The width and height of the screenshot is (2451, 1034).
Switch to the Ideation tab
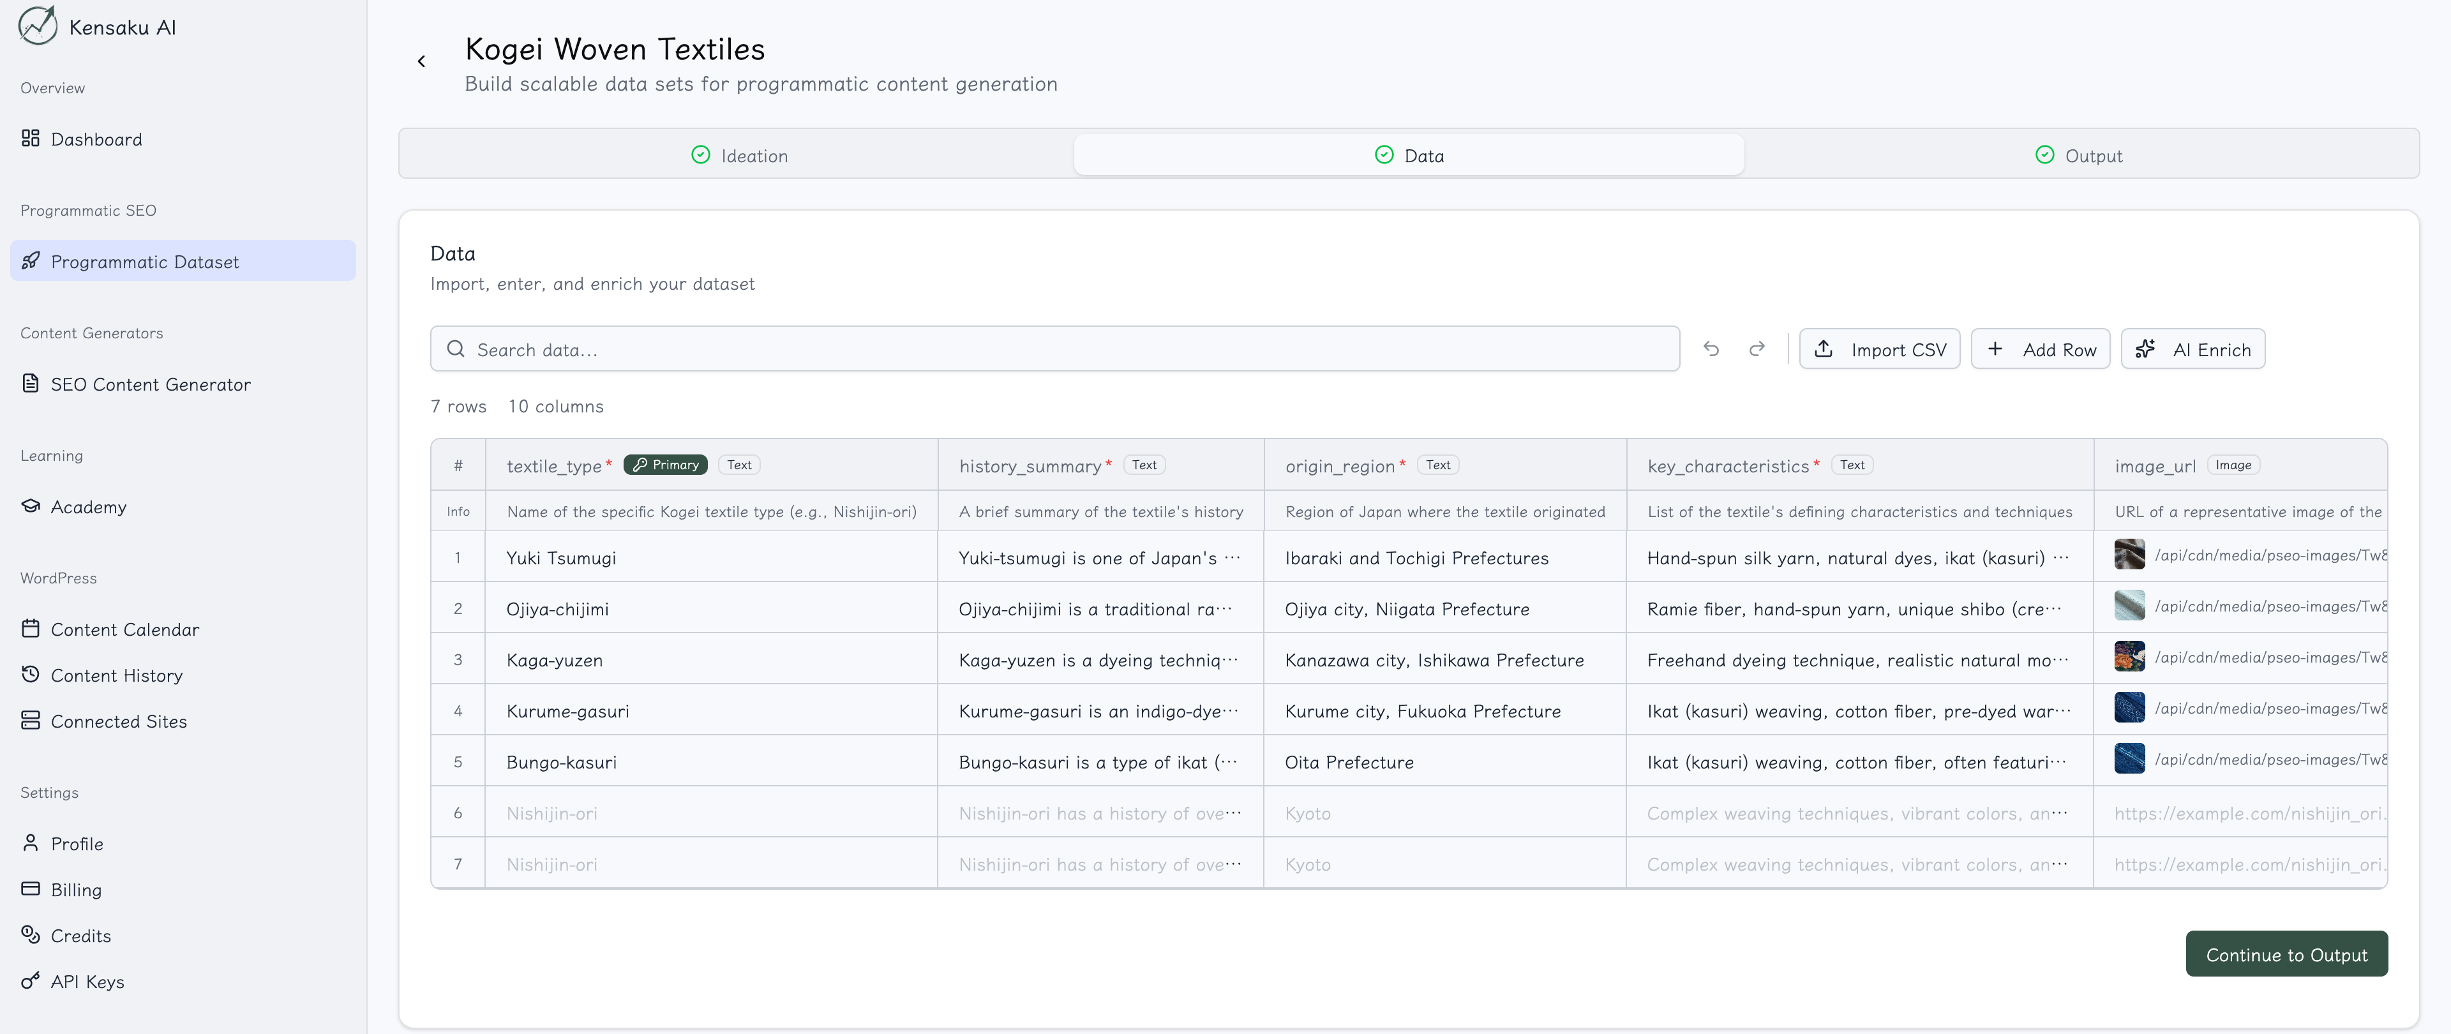(739, 155)
